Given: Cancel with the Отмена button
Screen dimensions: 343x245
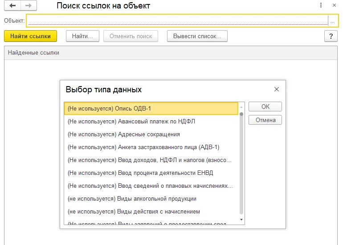Looking at the screenshot, I should pos(265,120).
